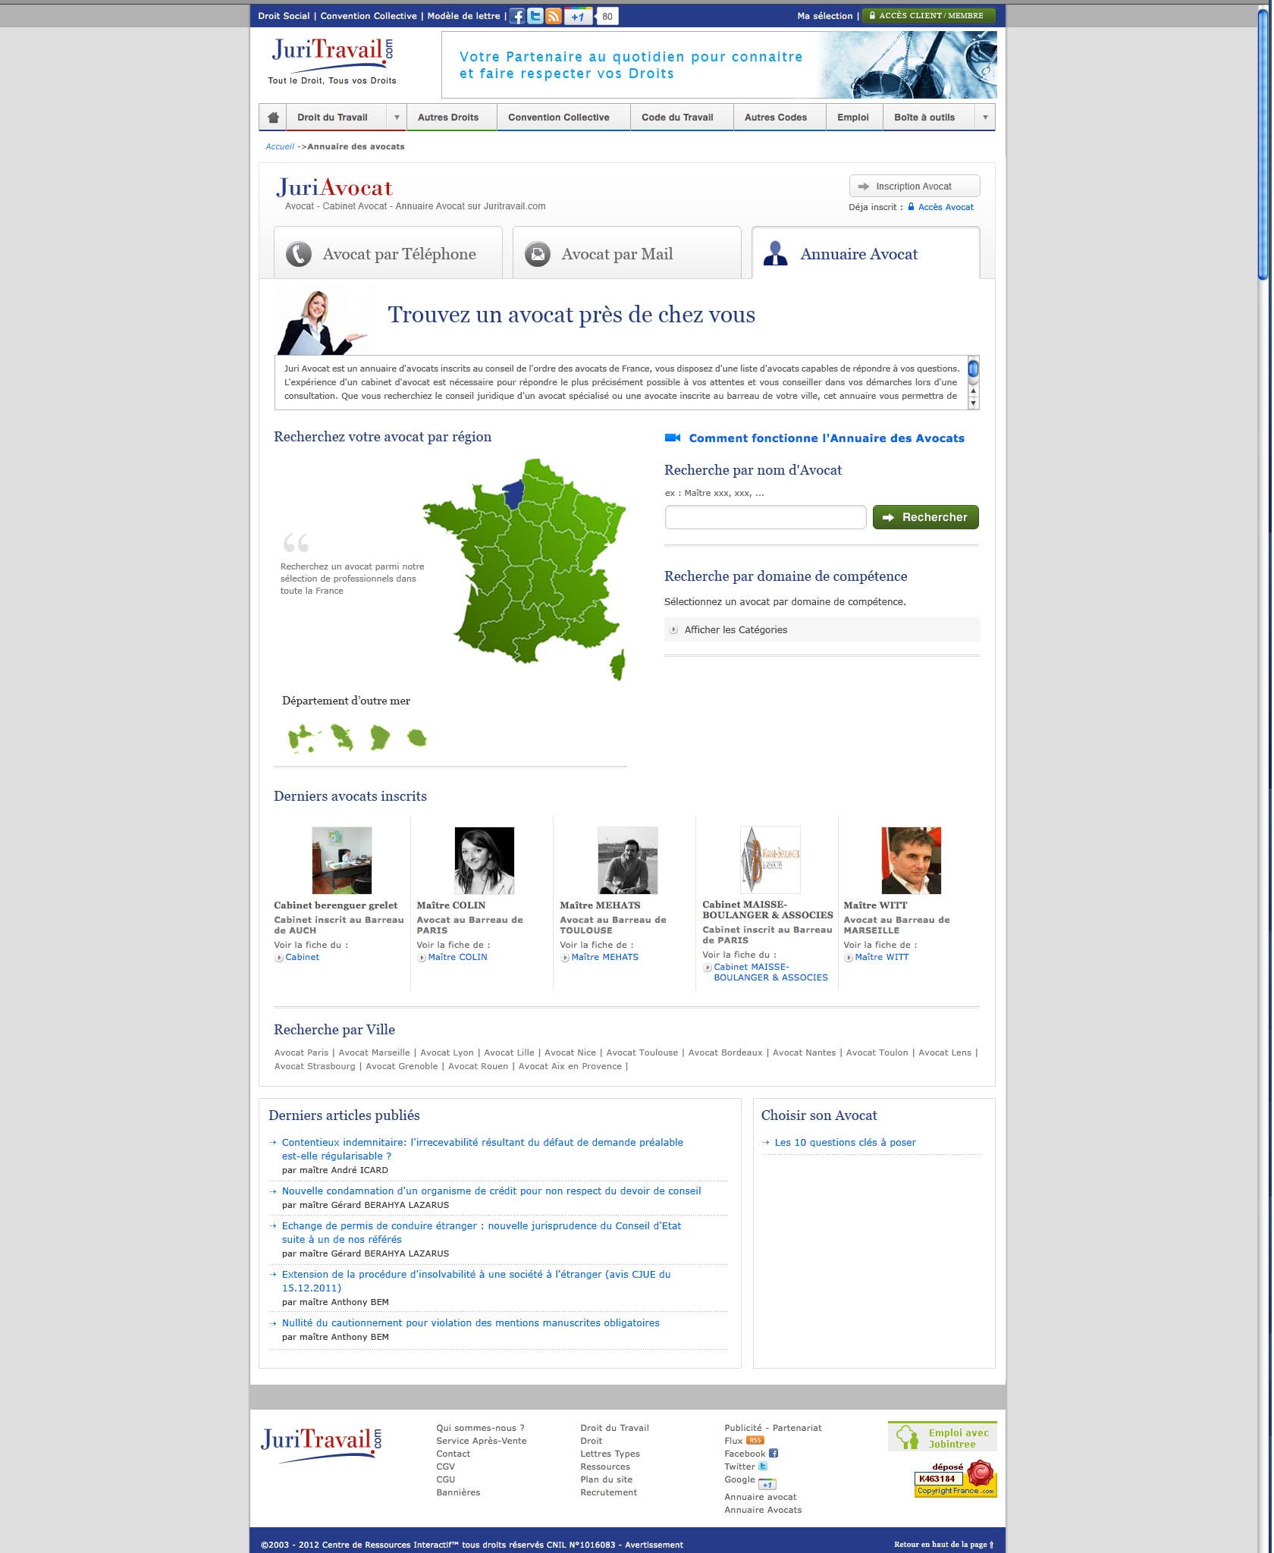
Task: Click the page vertical scrollbar thumb
Action: point(1263,144)
